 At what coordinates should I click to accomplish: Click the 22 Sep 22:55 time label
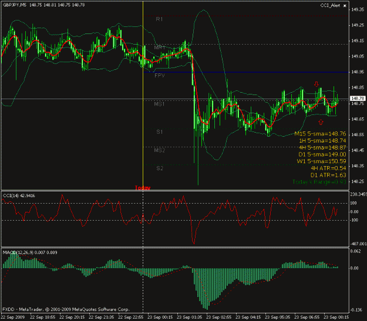pyautogui.click(x=130, y=317)
